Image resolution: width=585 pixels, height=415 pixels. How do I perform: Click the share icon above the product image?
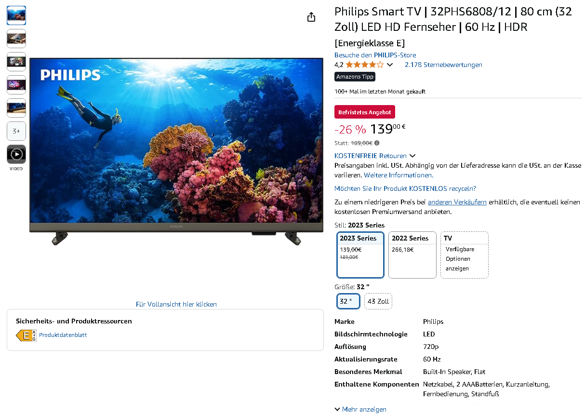tap(311, 17)
